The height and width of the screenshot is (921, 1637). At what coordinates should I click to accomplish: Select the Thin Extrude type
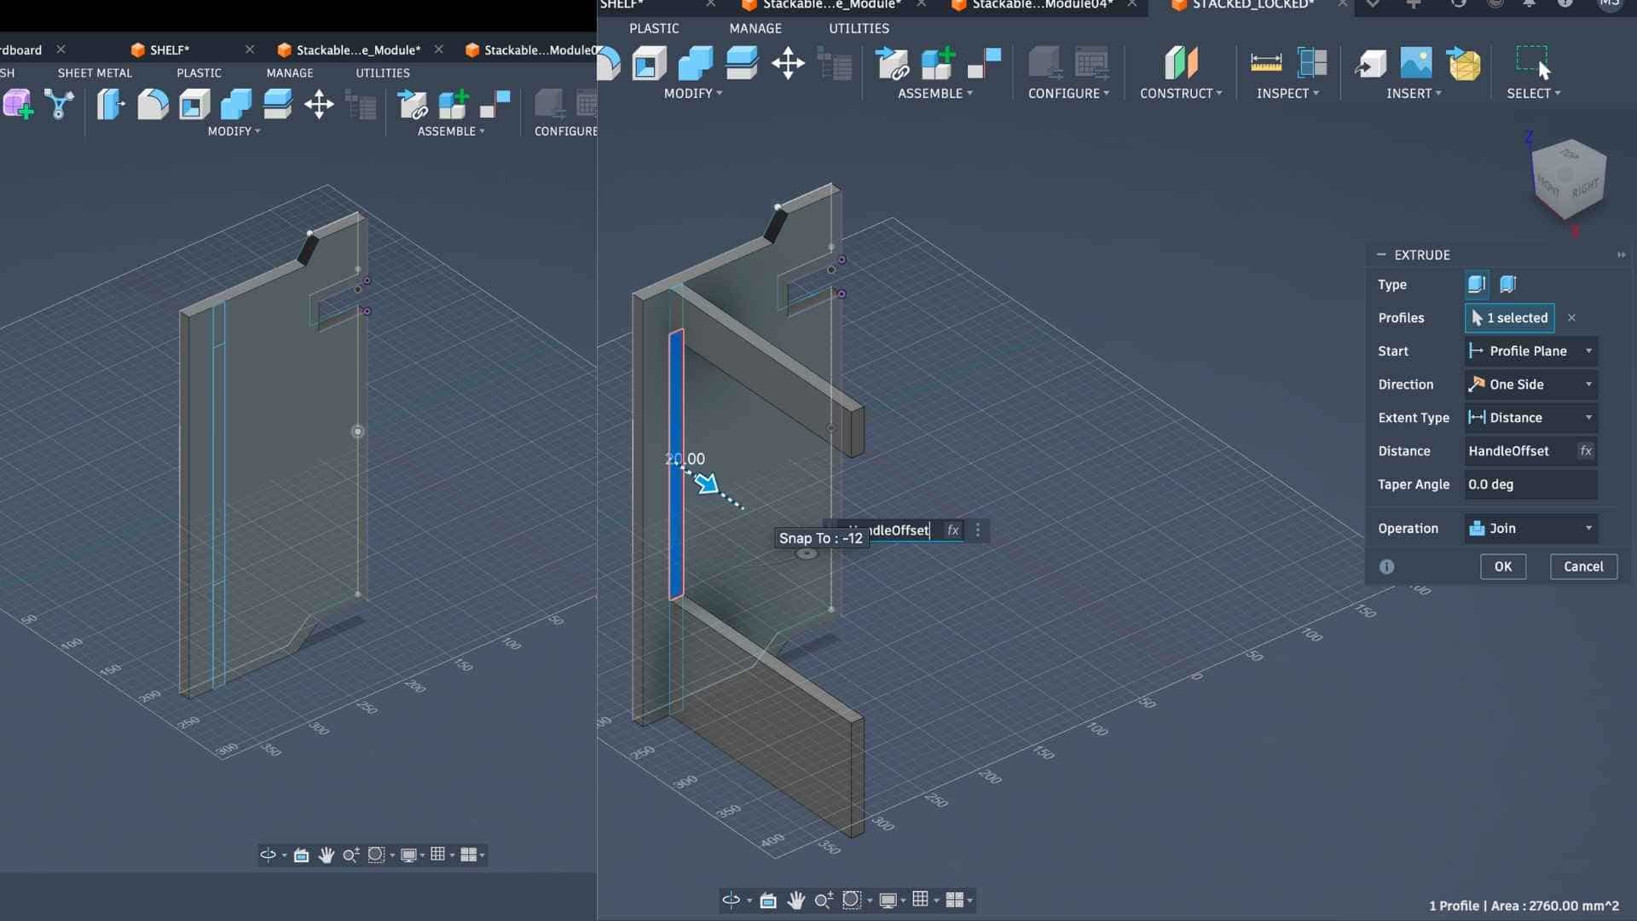tap(1507, 284)
